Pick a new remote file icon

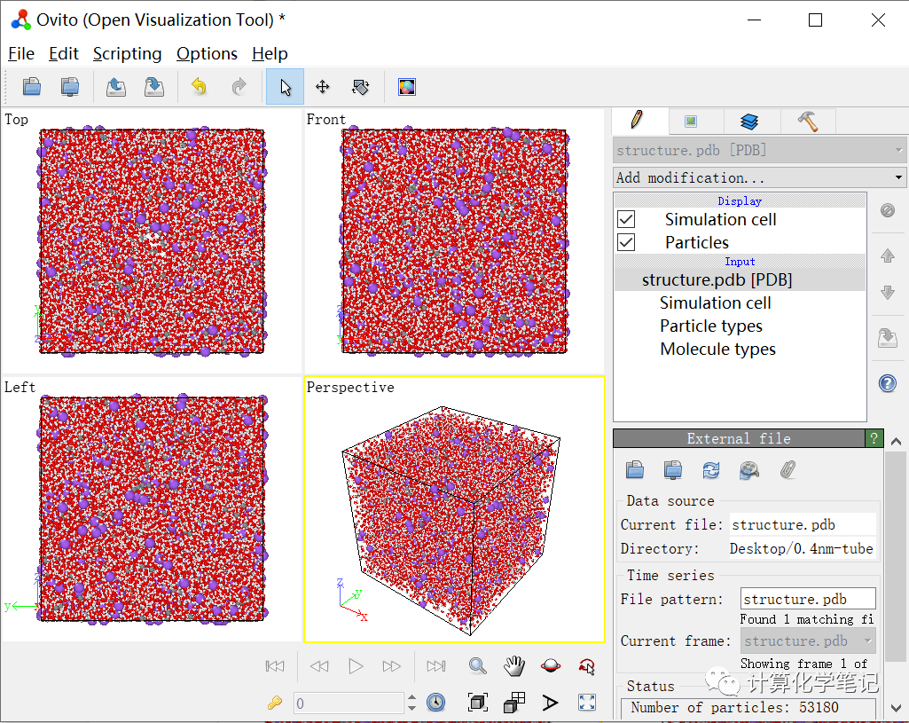(x=673, y=469)
